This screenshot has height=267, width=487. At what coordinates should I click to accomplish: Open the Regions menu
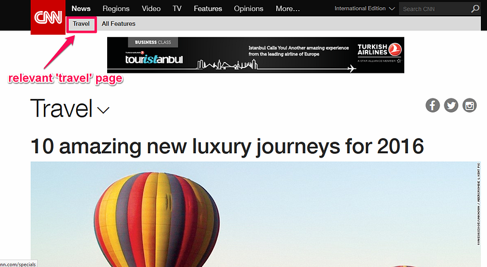pos(116,9)
